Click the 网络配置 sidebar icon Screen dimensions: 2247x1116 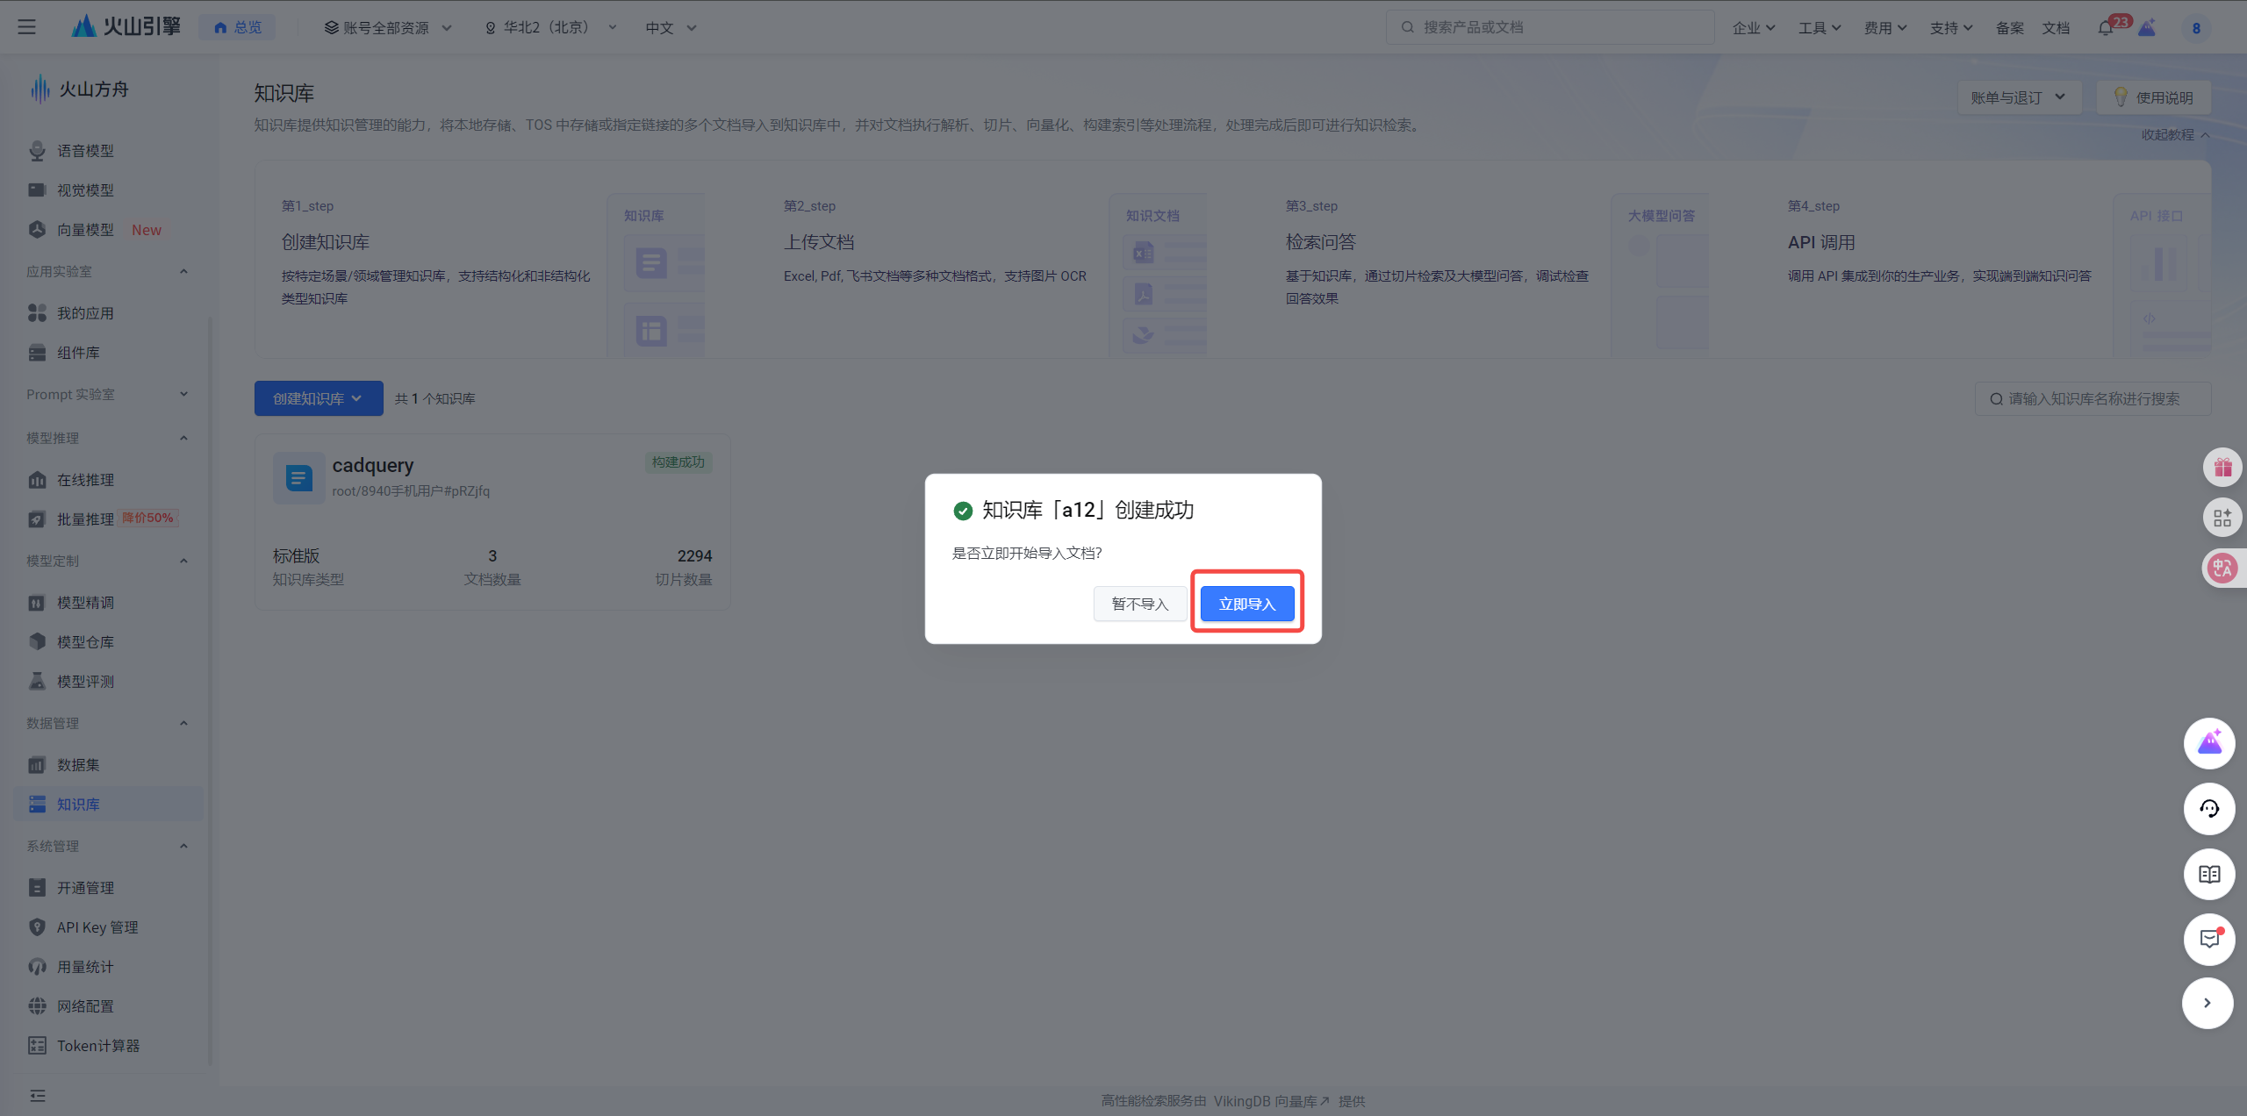pos(37,1005)
